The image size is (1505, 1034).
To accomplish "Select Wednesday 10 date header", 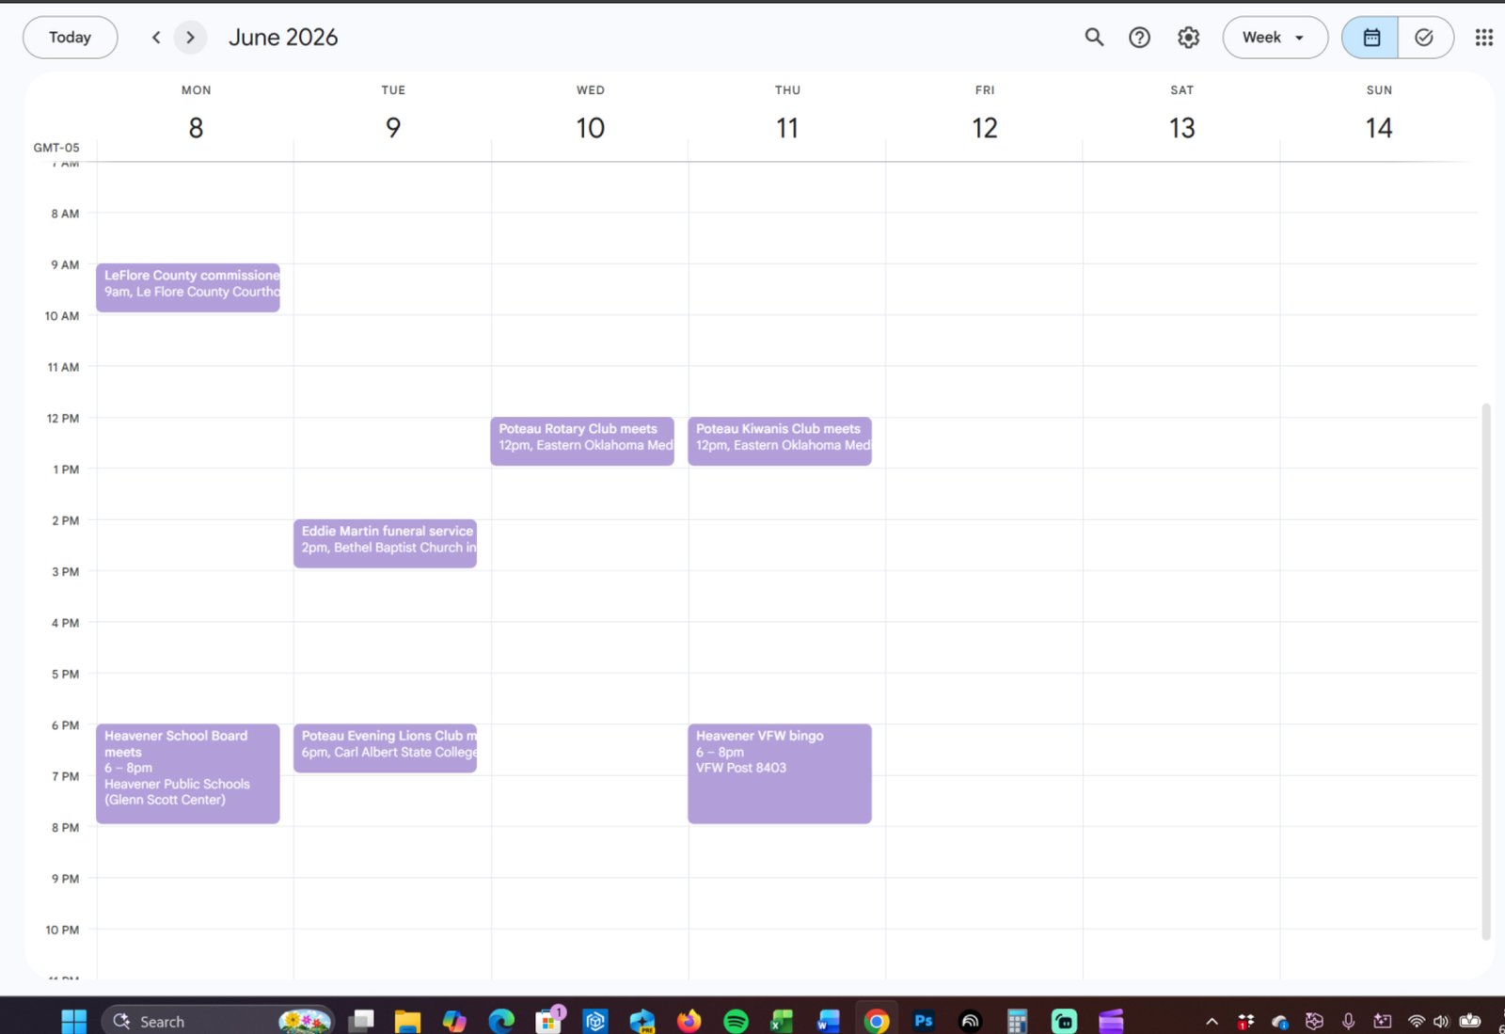I will 591,127.
